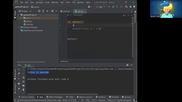Screen dimensions: 182x102
Task: Open Project panel options gear
Action: tap(52, 11)
